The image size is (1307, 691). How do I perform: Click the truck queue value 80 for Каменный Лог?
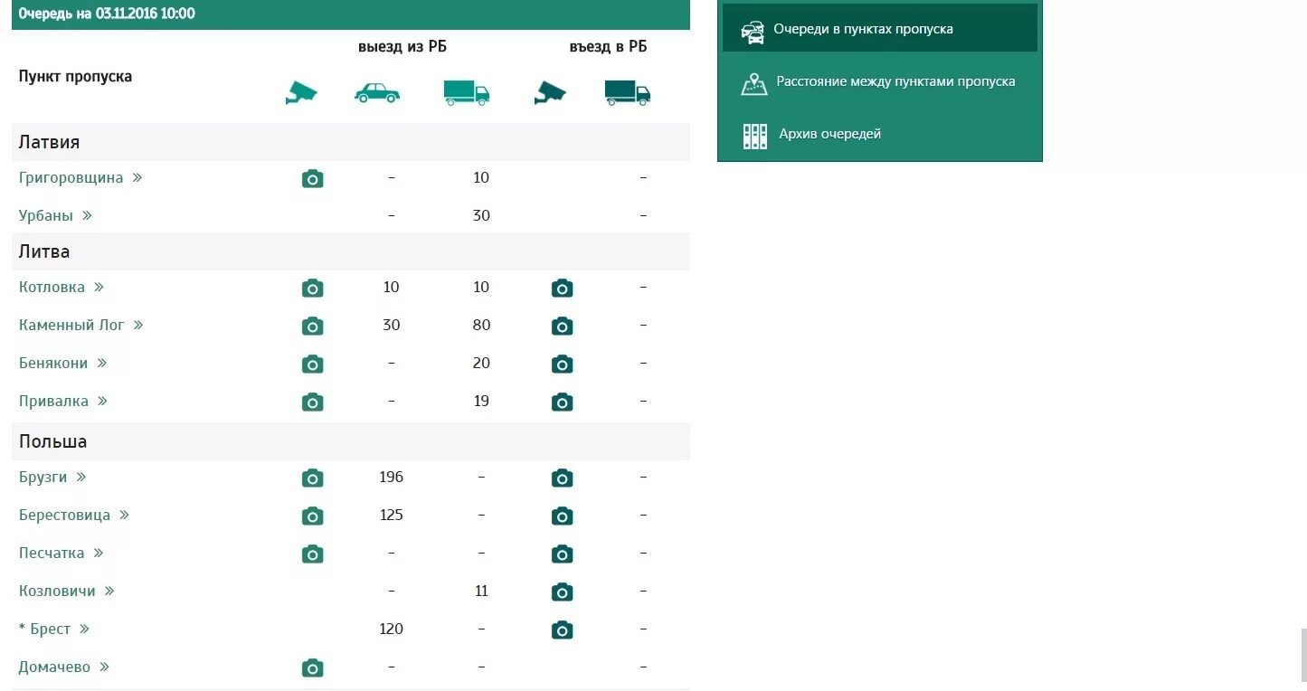[481, 325]
